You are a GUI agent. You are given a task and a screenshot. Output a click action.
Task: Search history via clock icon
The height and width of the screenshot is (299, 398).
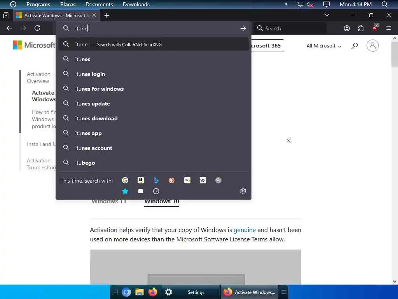pyautogui.click(x=156, y=191)
